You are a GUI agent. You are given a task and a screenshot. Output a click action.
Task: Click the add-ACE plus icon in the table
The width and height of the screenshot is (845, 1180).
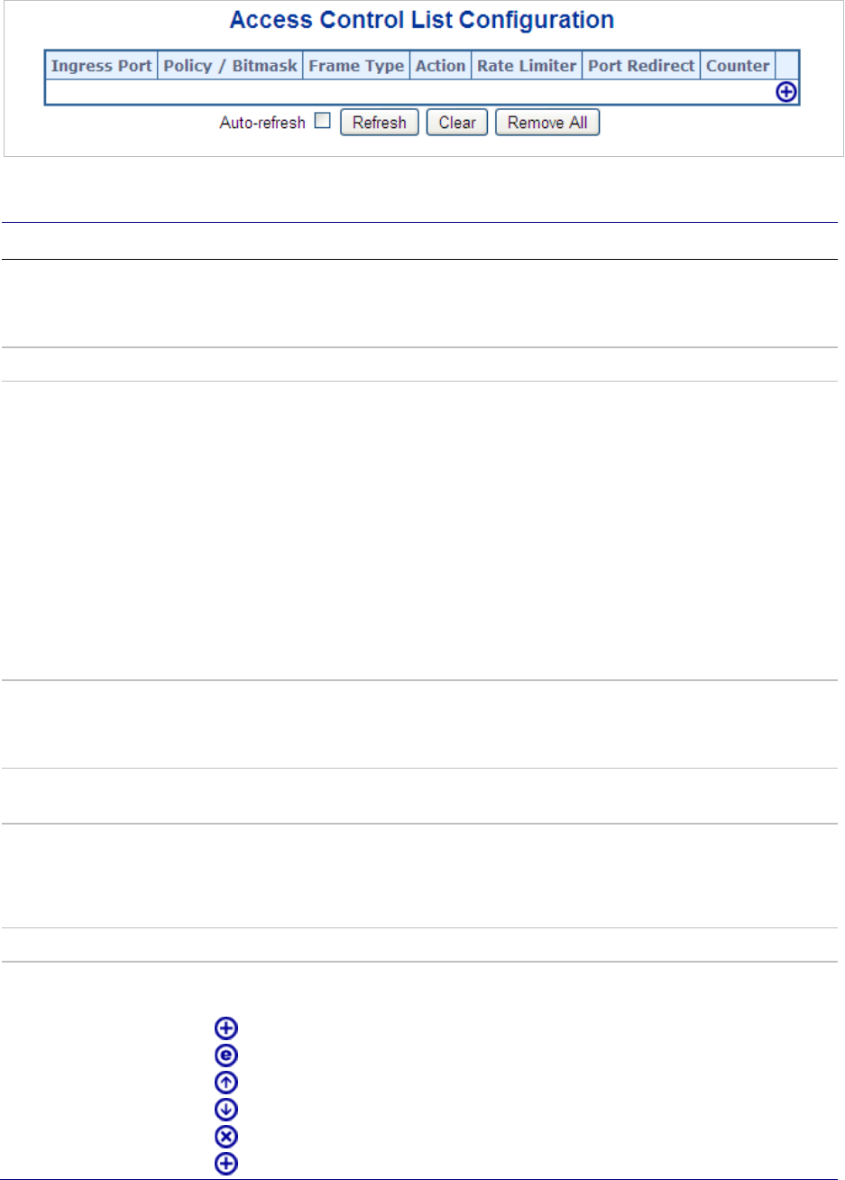[x=786, y=92]
